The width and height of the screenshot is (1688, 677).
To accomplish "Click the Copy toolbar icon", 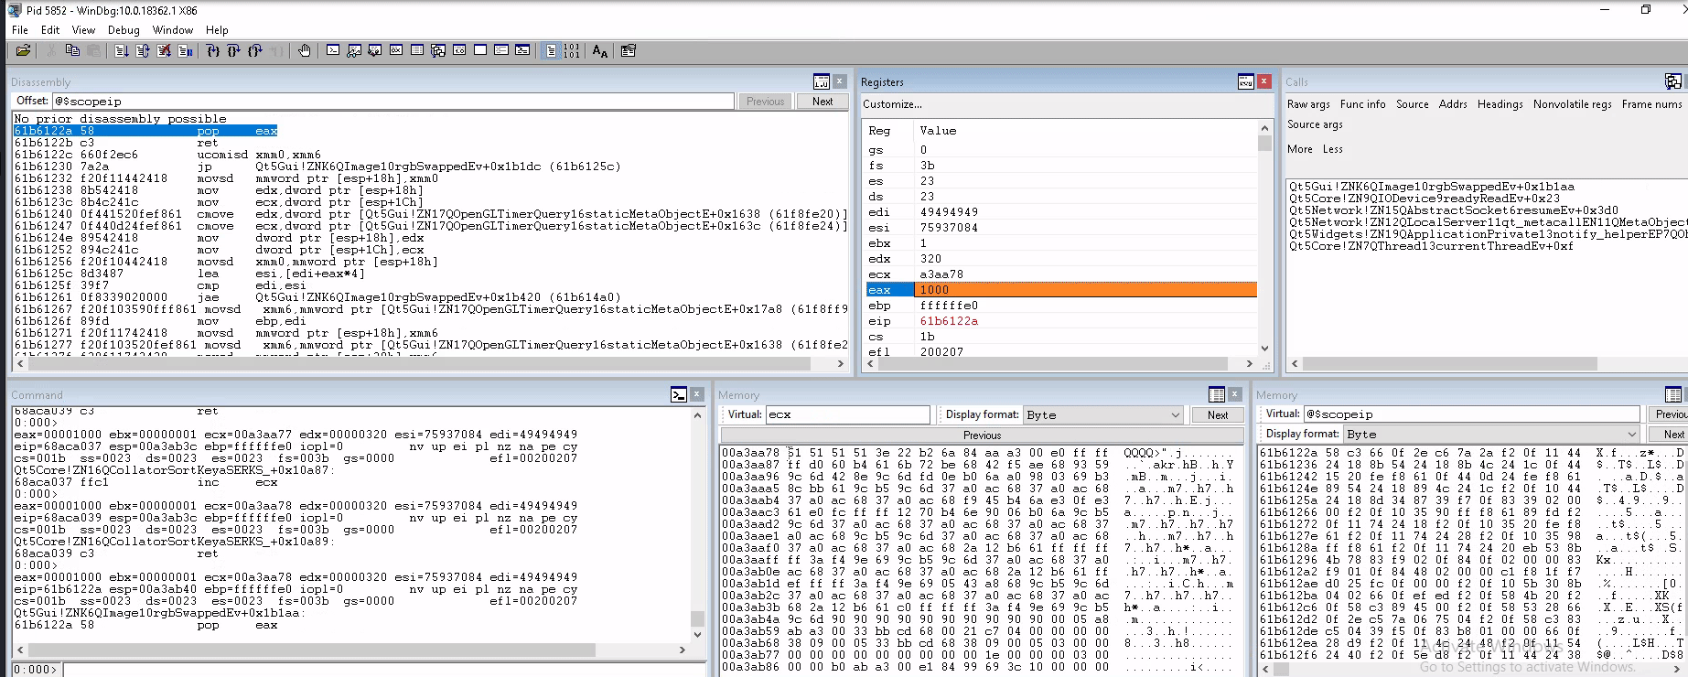I will (72, 51).
